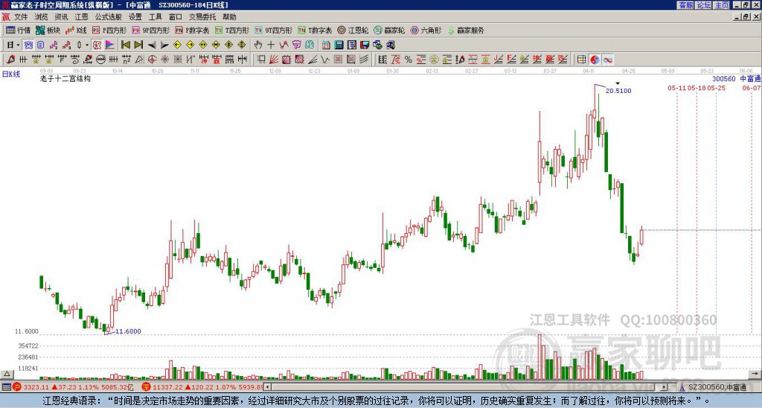This screenshot has width=762, height=408.
Task: Select the red fan lines tool
Action: point(274,60)
